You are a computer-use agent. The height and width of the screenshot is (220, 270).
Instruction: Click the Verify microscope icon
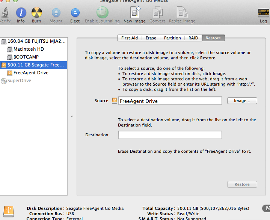(x=5, y=12)
